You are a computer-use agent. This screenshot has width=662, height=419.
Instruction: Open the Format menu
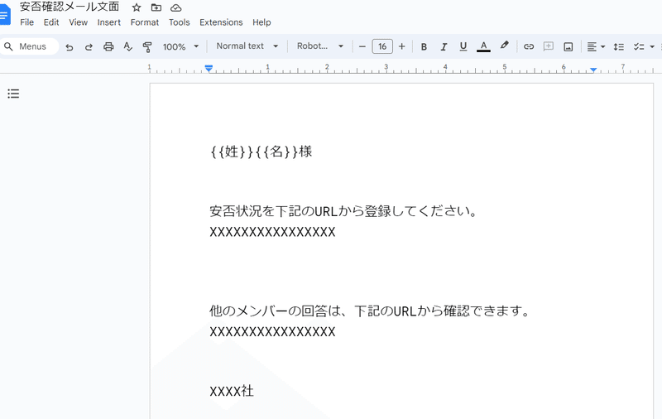[144, 22]
